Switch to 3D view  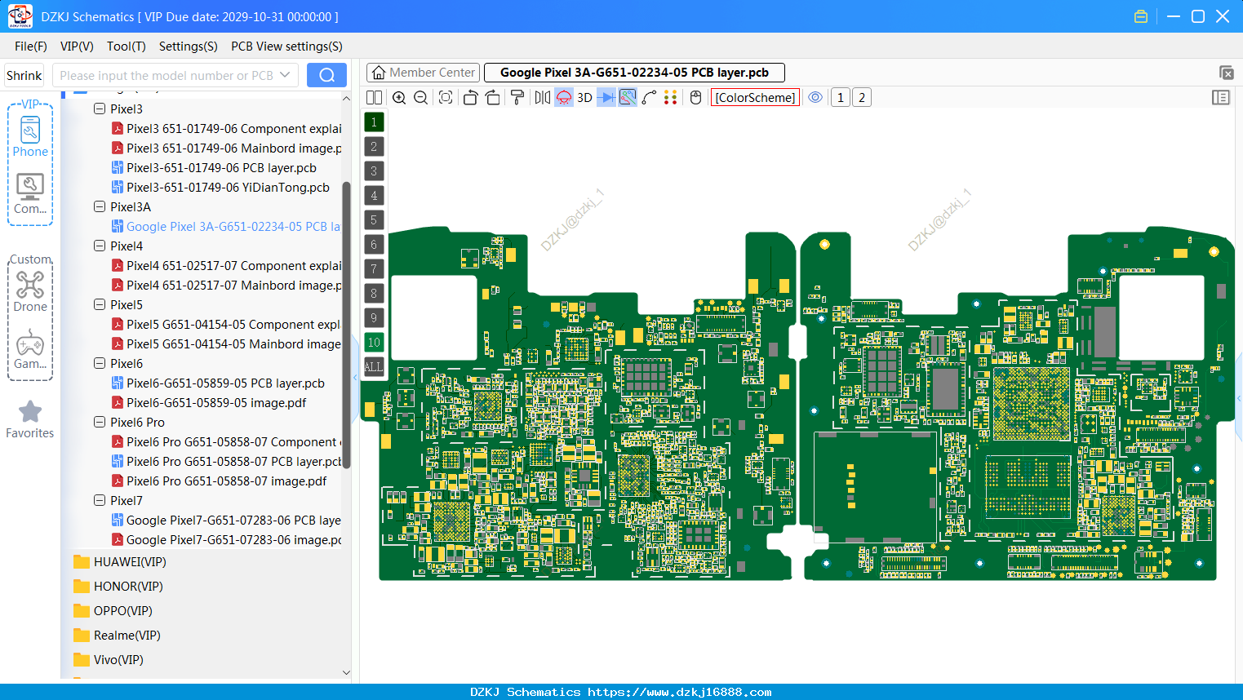coord(584,97)
